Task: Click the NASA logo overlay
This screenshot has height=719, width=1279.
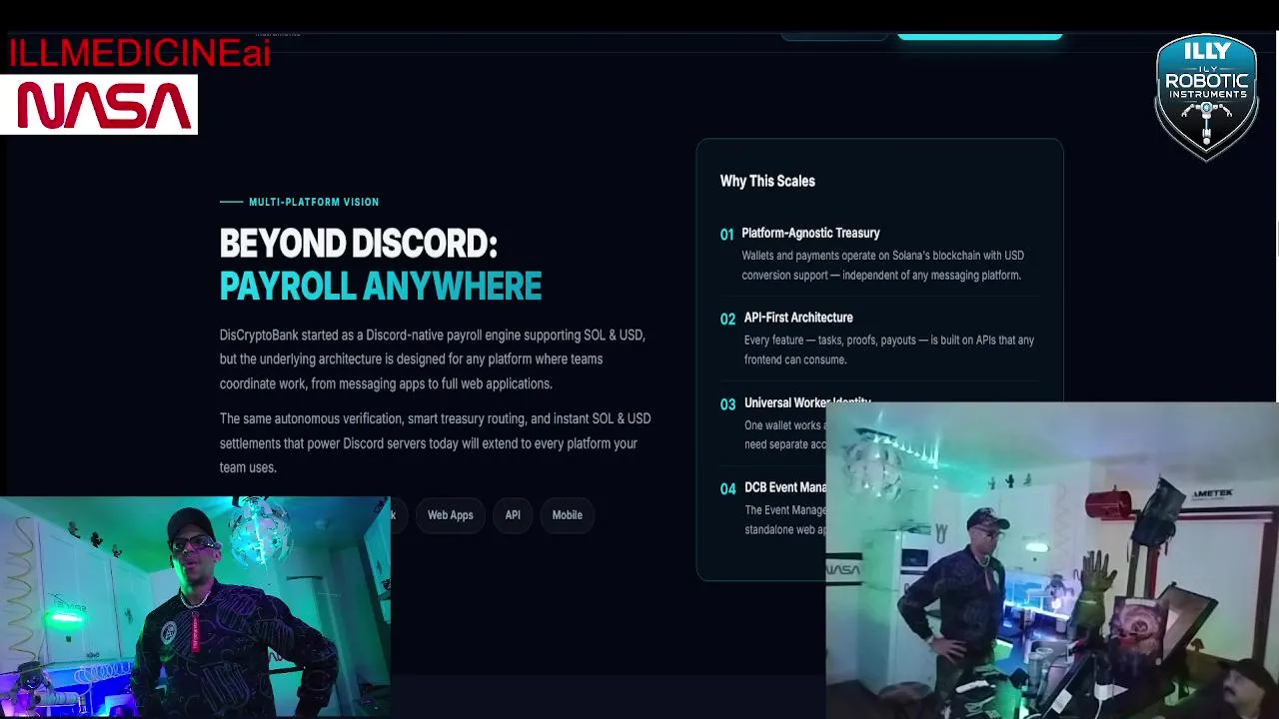Action: 99,105
